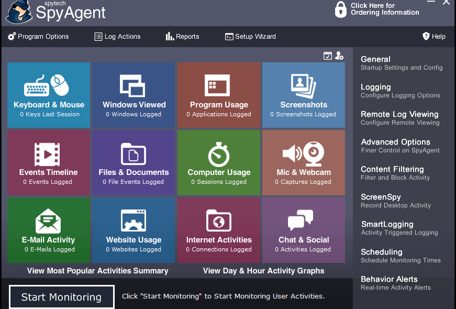The width and height of the screenshot is (456, 309).
Task: Open Scheduling monitoring times
Action: [401, 256]
